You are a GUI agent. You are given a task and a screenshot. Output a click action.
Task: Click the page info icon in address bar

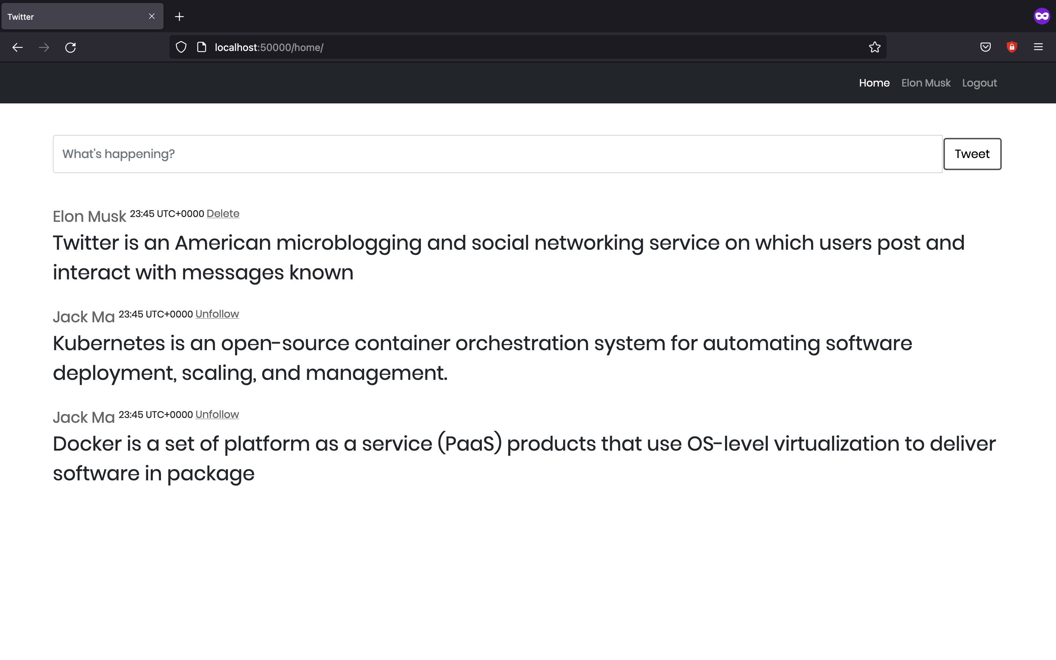(202, 47)
